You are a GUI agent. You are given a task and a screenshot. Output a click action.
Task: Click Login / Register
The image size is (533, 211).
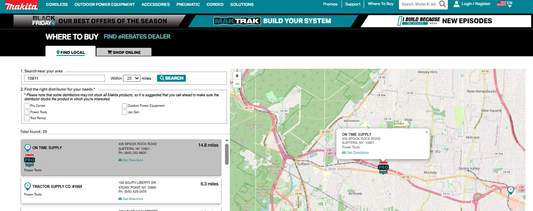pos(476,4)
